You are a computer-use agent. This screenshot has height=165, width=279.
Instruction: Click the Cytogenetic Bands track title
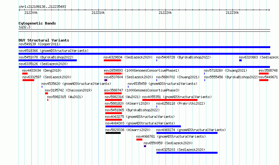(37, 23)
